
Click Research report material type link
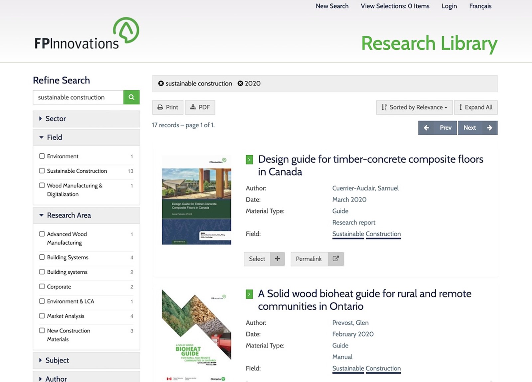354,222
